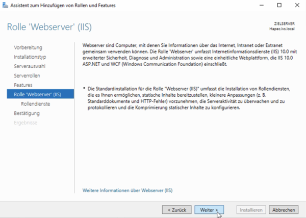Click the wizard icon in the title bar
Screen dimensions: 306x218
(x=5, y=5)
